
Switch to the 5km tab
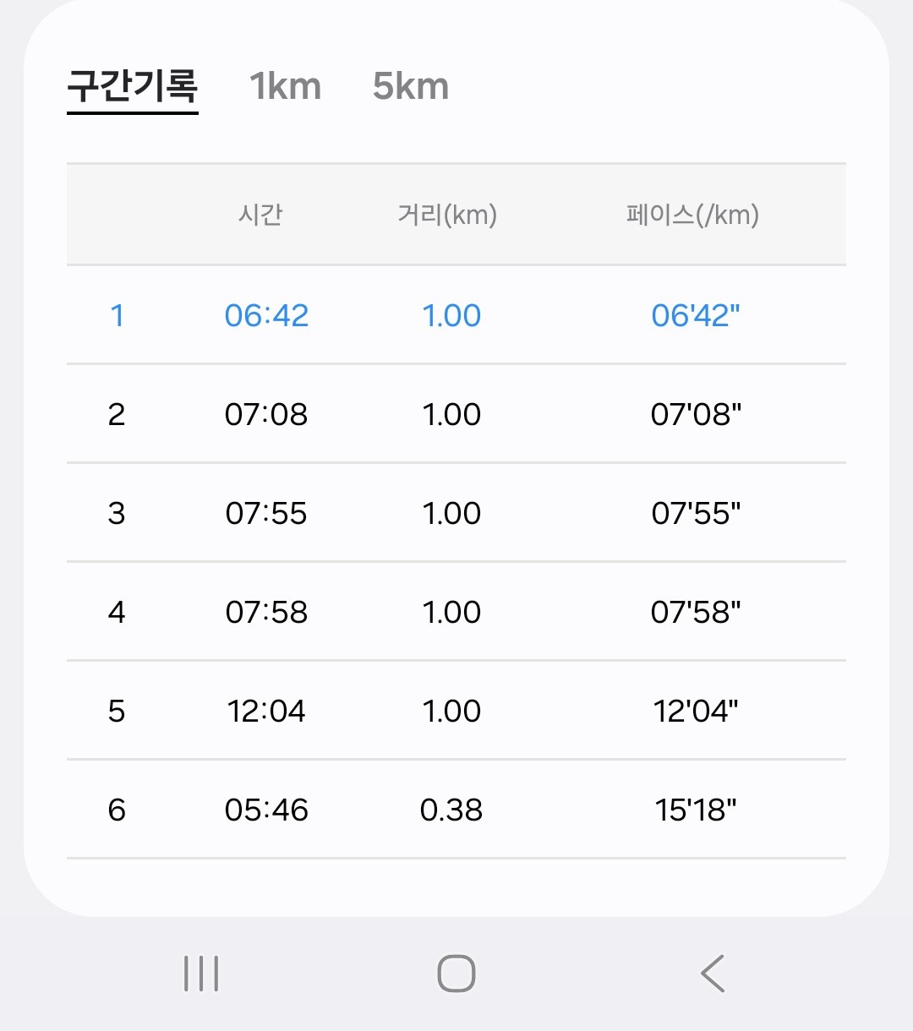[410, 86]
